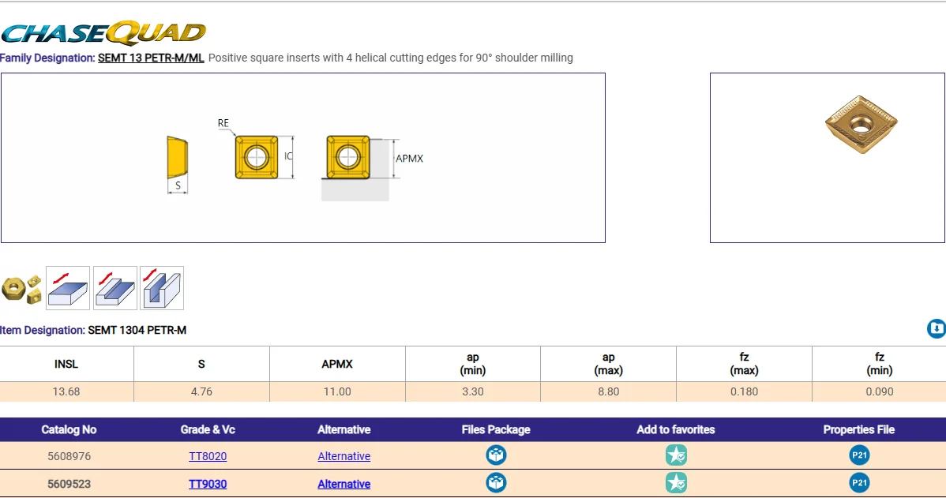Click the Files Package column header

click(496, 430)
